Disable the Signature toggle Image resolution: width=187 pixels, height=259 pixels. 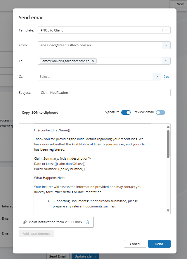[126, 112]
